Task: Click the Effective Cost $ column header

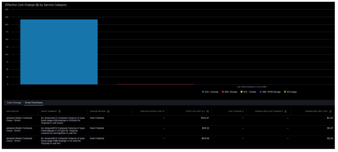Action: coord(194,111)
